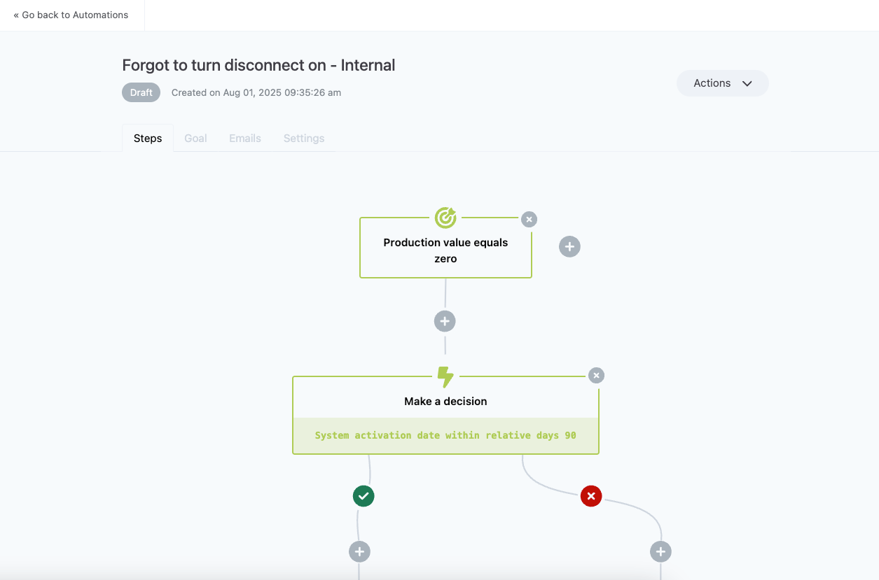Screen dimensions: 879x580
Task: Add another trigger beside Production value node
Action: pyautogui.click(x=569, y=246)
